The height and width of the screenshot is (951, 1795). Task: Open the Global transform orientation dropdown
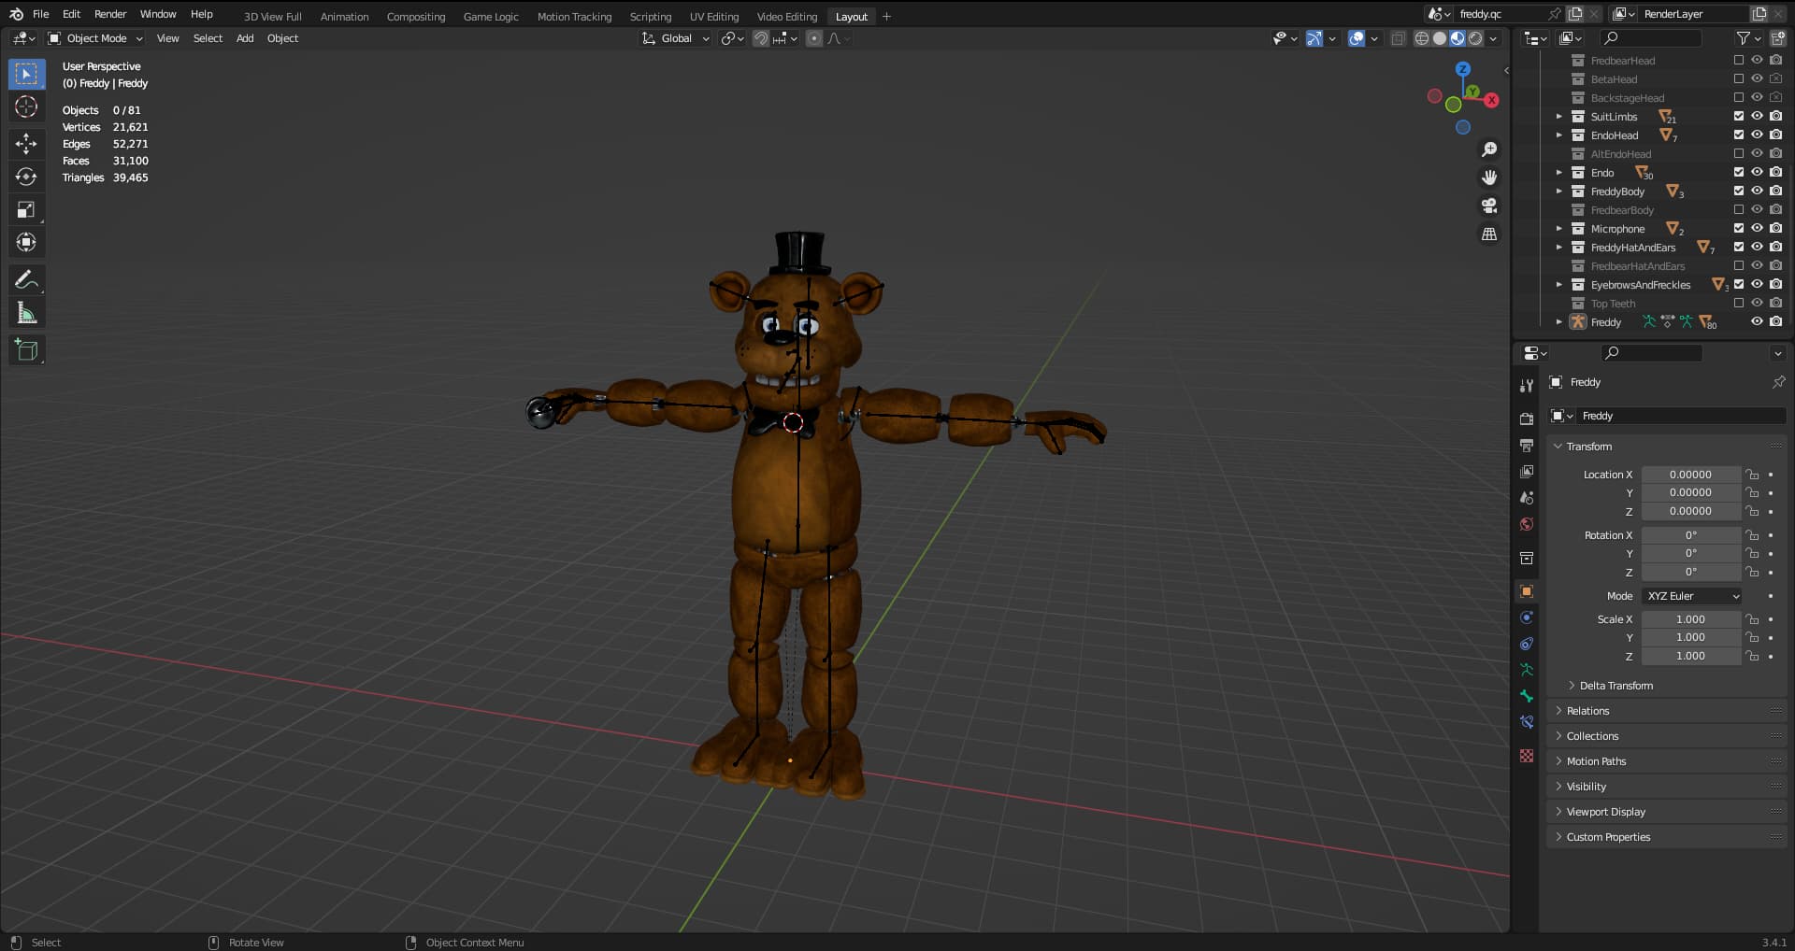tap(676, 38)
